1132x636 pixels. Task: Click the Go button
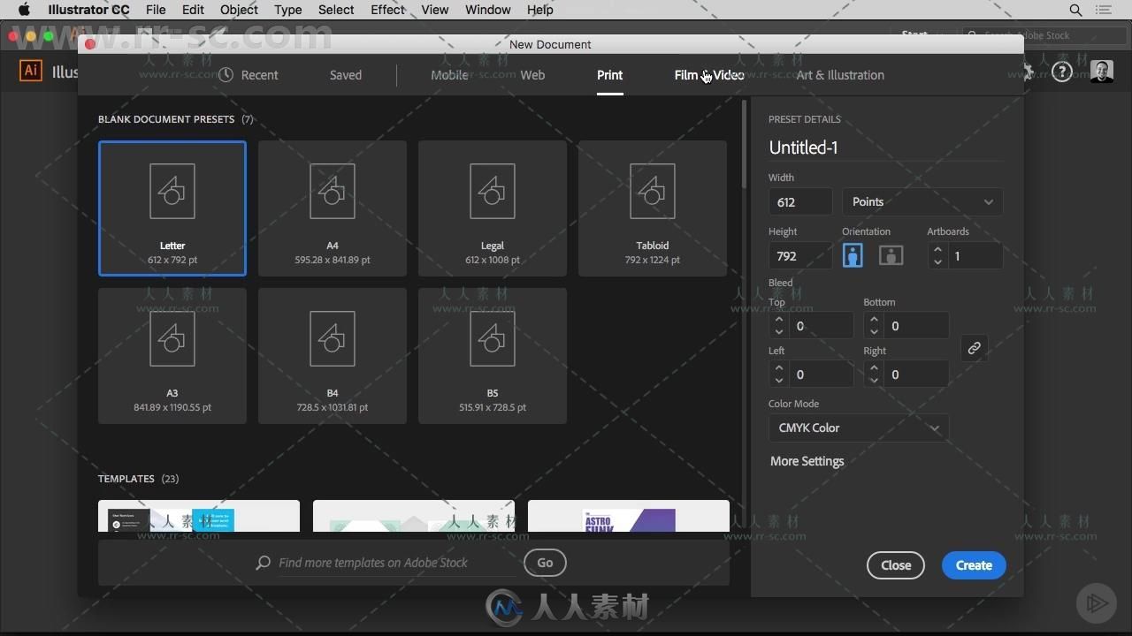(x=545, y=563)
